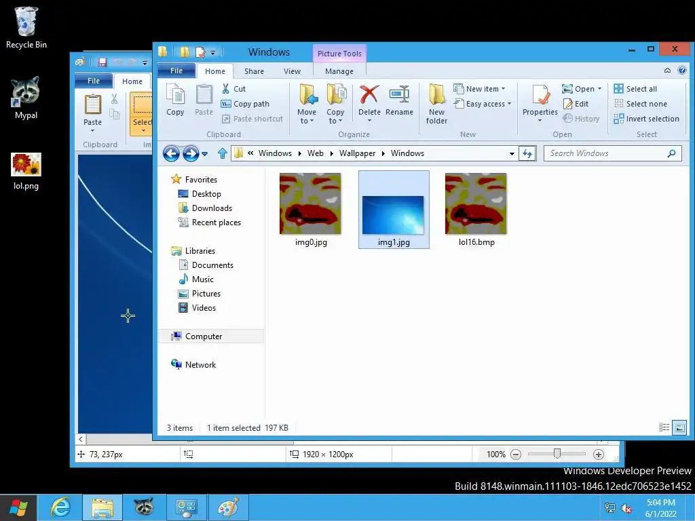This screenshot has width=695, height=521.
Task: Click the Paint Select tool
Action: pos(142,113)
